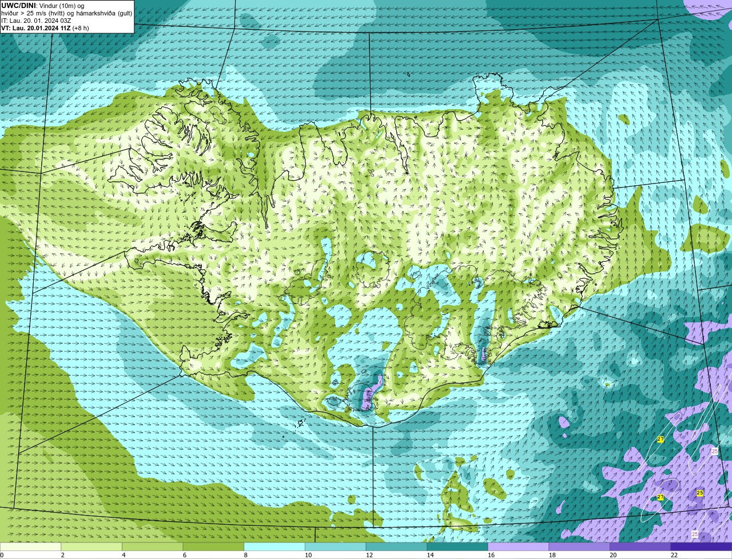This screenshot has height=559, width=732.
Task: Select the 8–10 m/s light cyan legend swatch
Action: [x=274, y=546]
